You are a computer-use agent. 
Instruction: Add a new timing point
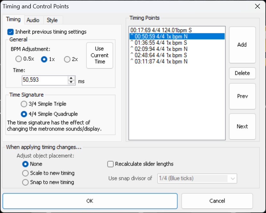point(242,45)
